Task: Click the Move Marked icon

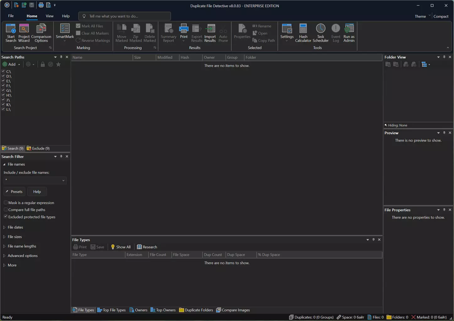Action: 122,33
